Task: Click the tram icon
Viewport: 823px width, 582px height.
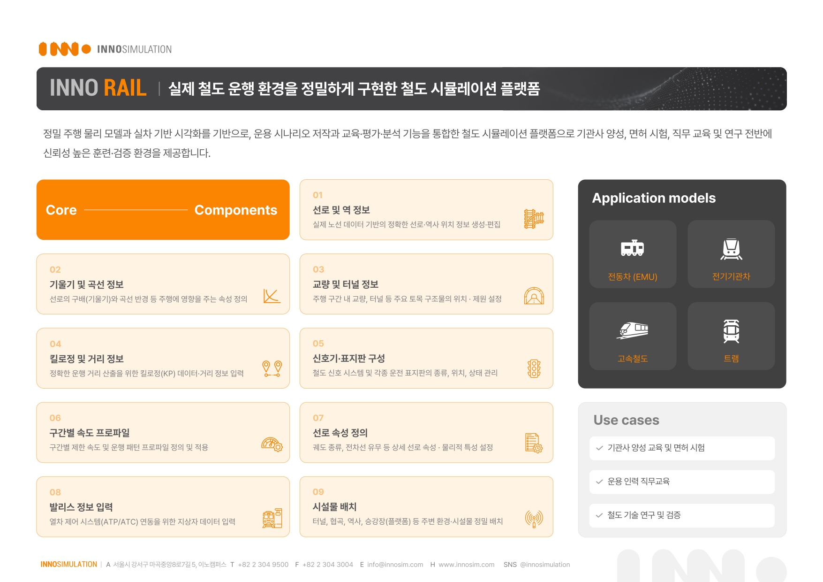Action: tap(731, 331)
